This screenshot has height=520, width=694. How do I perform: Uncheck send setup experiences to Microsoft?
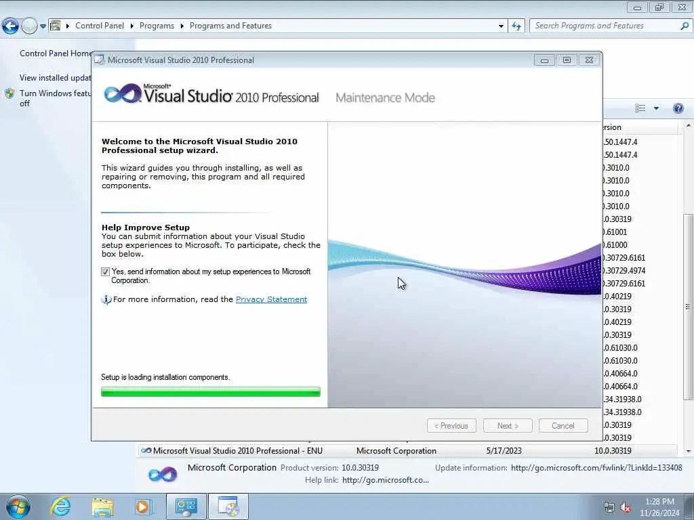(105, 272)
